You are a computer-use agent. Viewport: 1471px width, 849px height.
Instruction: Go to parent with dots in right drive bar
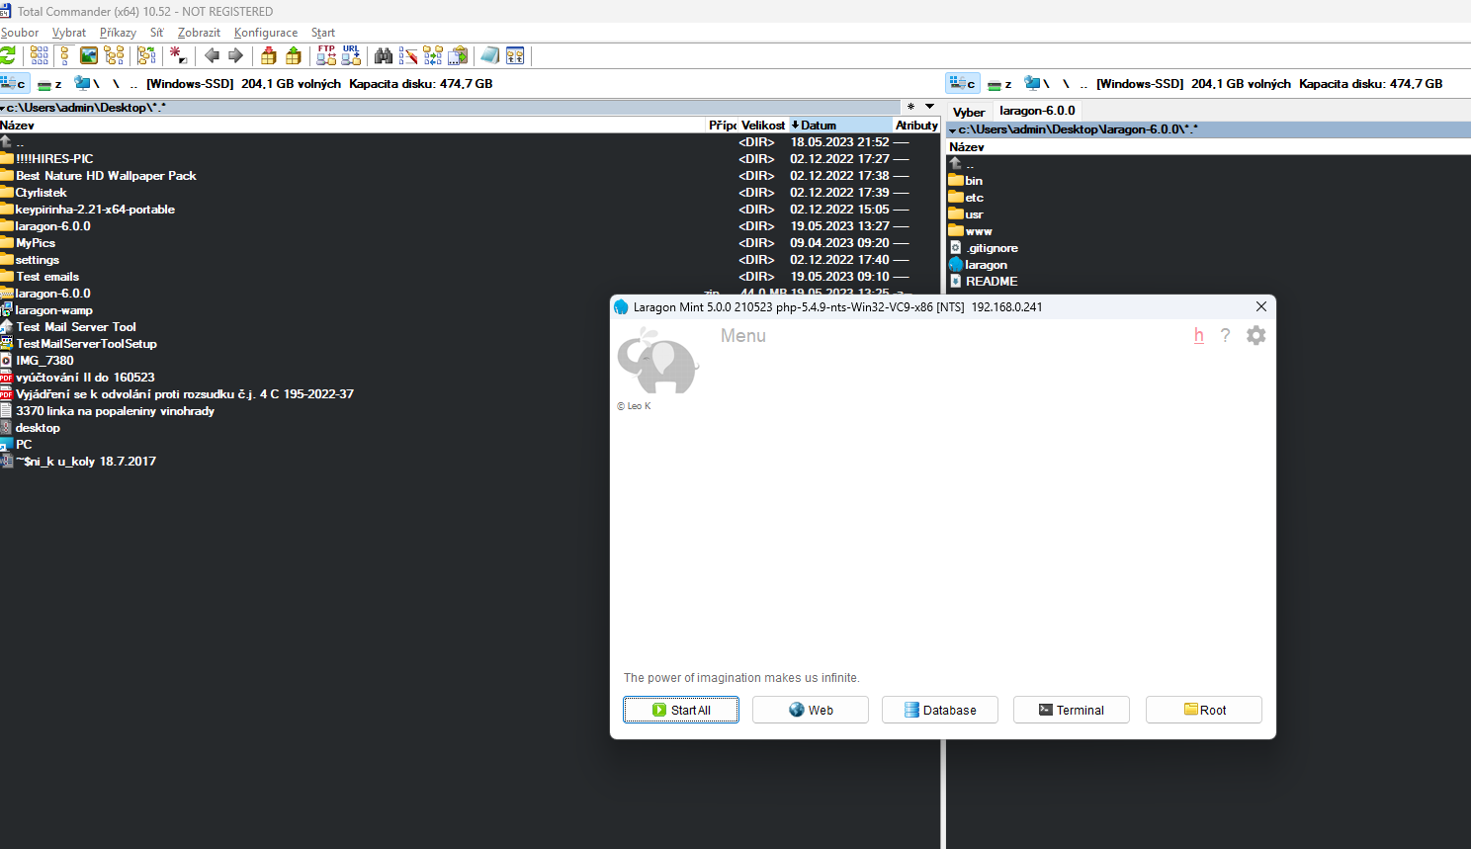tap(1084, 84)
